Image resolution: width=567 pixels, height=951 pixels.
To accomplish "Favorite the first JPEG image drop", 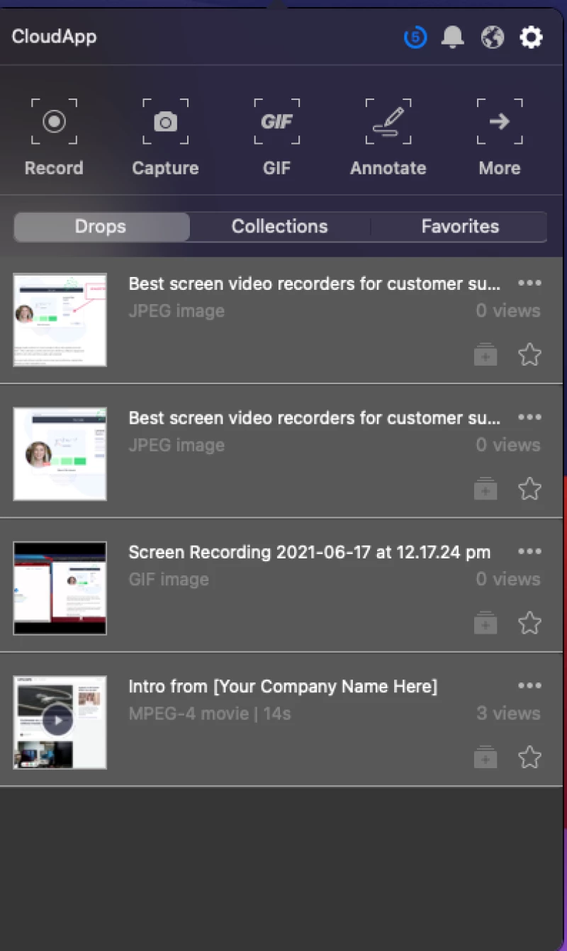I will click(529, 354).
